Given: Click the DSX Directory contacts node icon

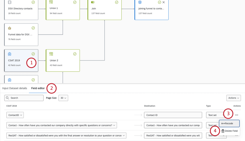Looking at the screenshot, I should 10,2.
